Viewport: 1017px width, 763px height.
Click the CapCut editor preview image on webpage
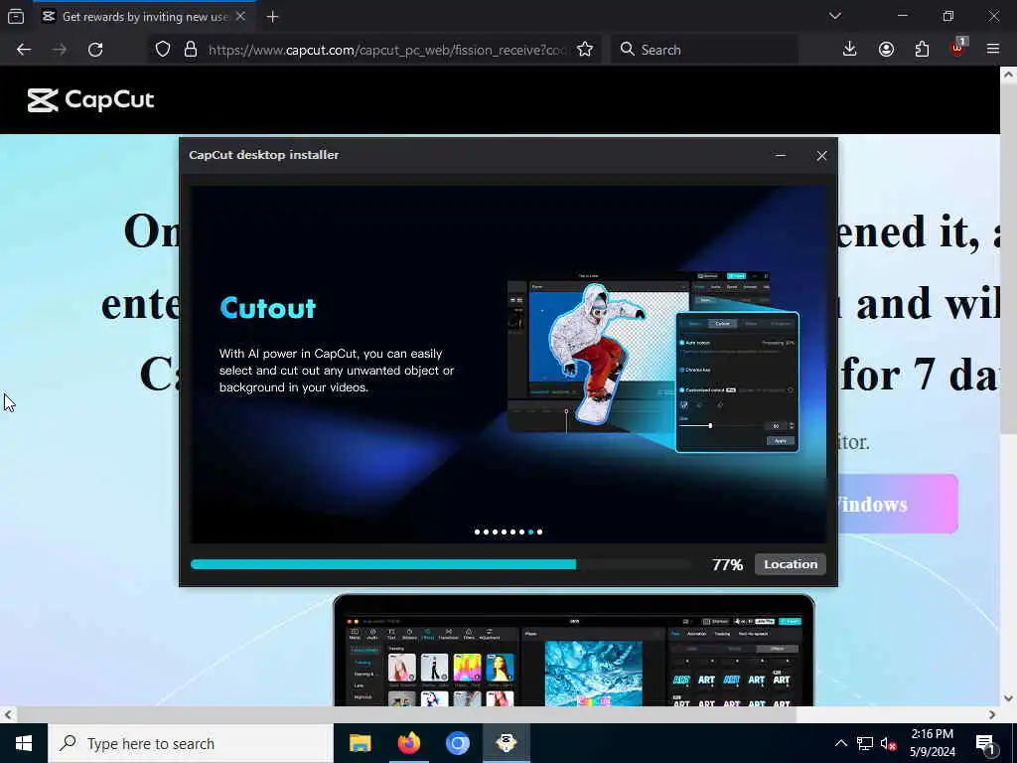574,651
